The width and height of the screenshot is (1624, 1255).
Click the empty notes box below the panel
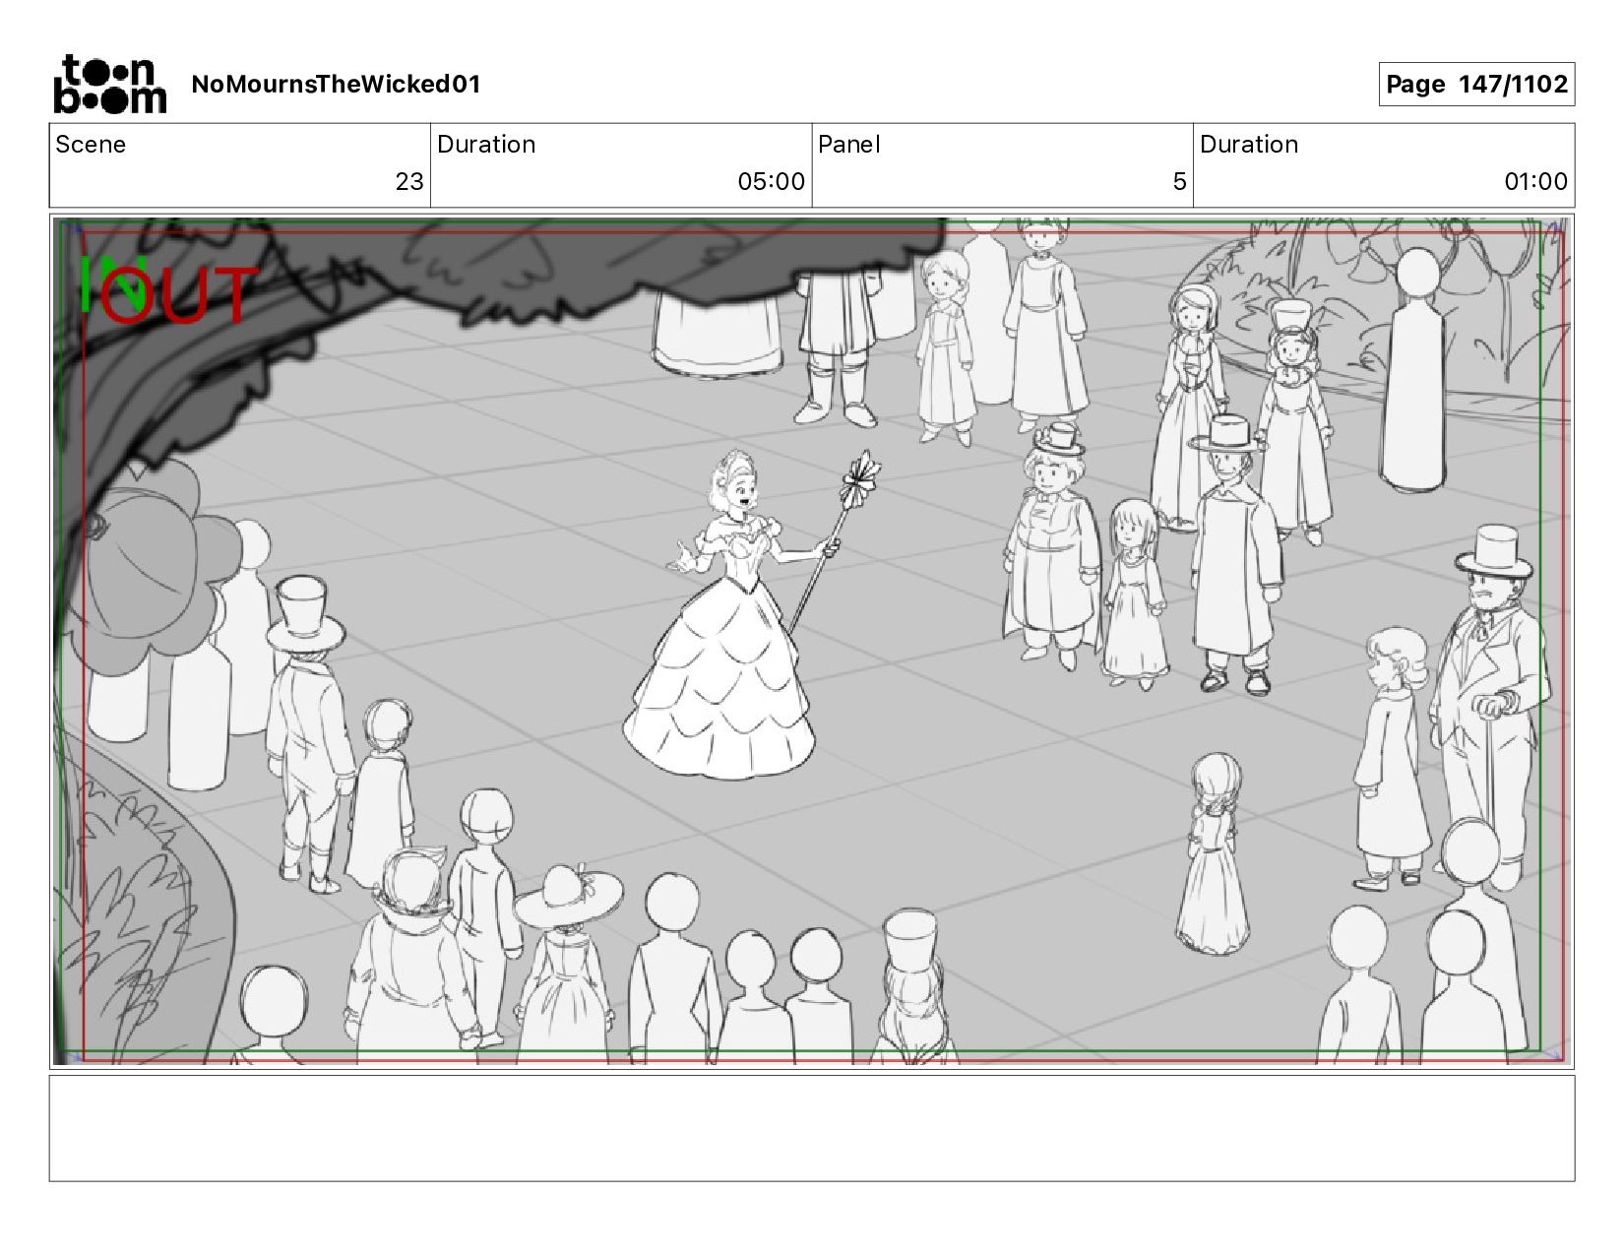tap(812, 1128)
